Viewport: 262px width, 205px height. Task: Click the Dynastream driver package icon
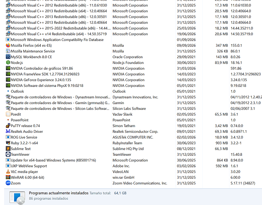tap(8, 97)
